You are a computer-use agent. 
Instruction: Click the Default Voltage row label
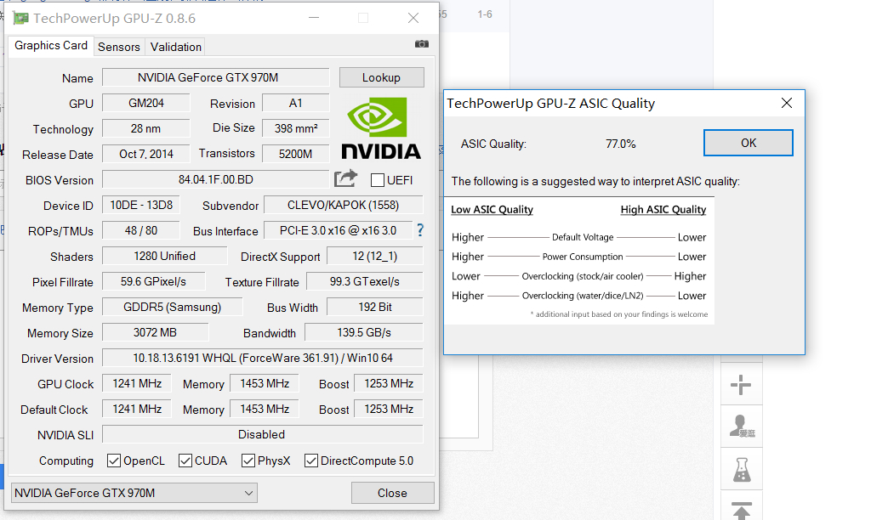(583, 237)
